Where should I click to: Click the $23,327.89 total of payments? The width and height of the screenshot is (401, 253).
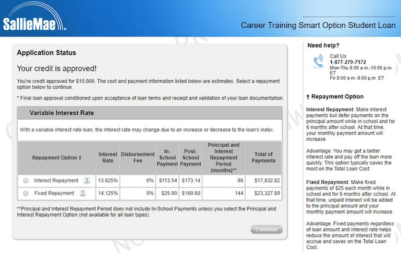pos(263,193)
